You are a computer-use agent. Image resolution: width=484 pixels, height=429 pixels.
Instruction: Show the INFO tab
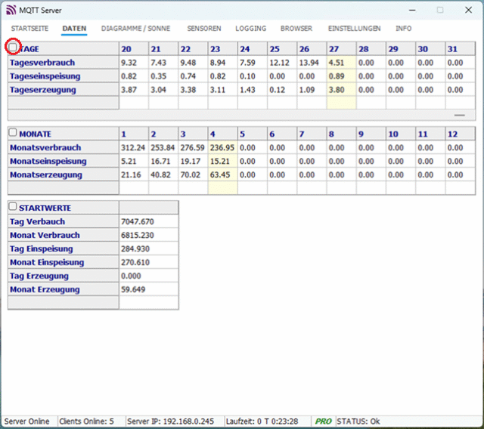(403, 29)
